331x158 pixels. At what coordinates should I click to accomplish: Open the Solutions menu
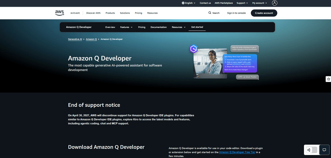click(125, 13)
